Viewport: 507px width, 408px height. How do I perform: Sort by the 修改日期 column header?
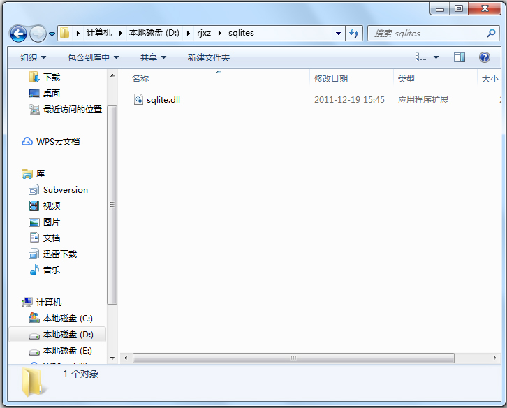[331, 79]
